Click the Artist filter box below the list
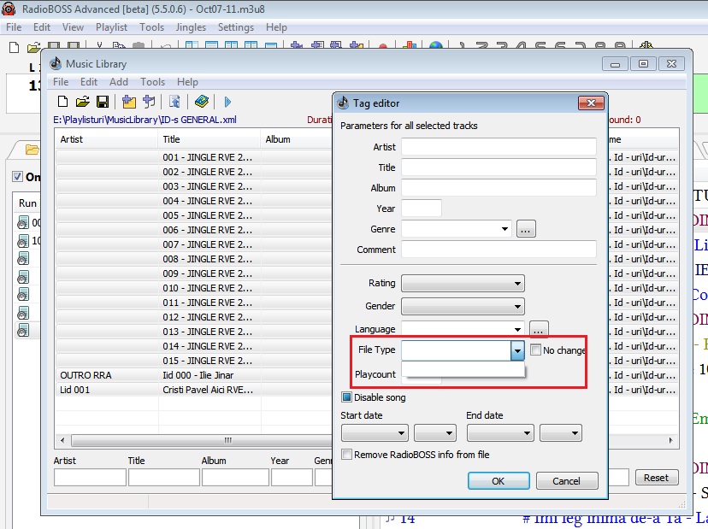The image size is (708, 529). [x=90, y=478]
